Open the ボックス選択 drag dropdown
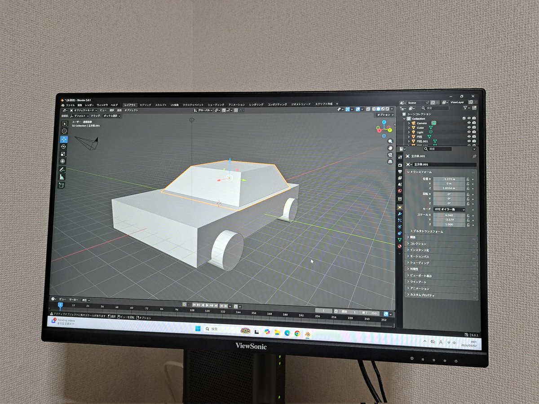This screenshot has width=539, height=404. point(112,115)
